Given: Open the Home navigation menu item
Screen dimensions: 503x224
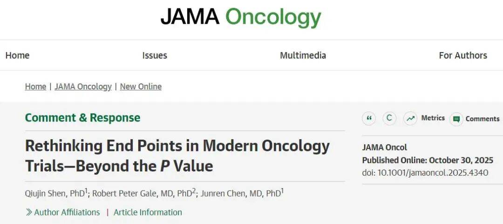Looking at the screenshot, I should (x=17, y=55).
